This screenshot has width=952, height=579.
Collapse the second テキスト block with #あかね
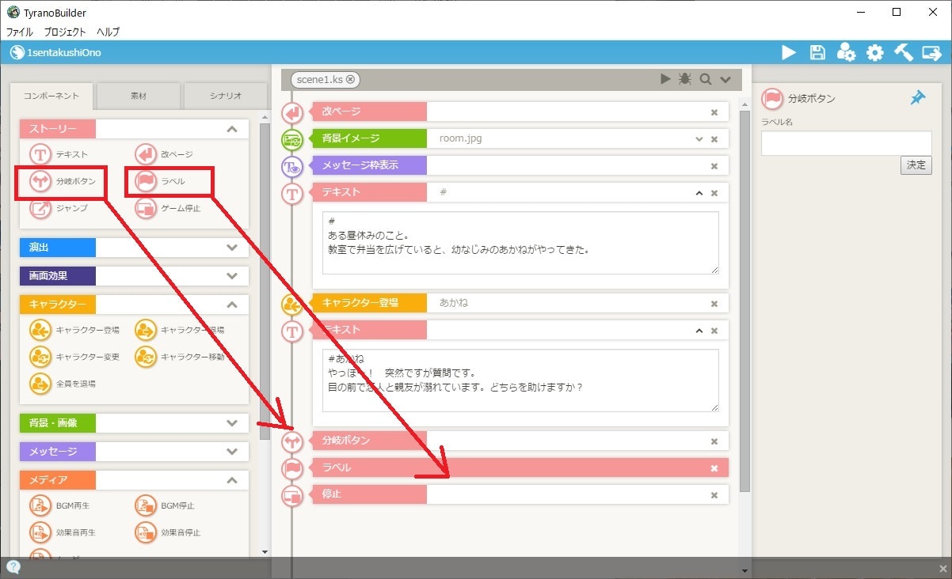coord(699,331)
